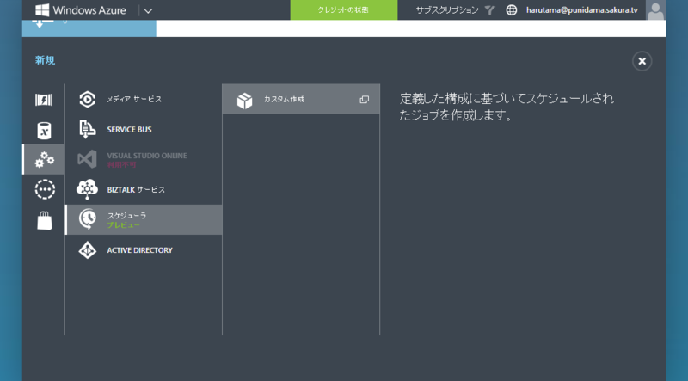Open the globe language selector icon
This screenshot has height=381, width=688.
pyautogui.click(x=511, y=10)
